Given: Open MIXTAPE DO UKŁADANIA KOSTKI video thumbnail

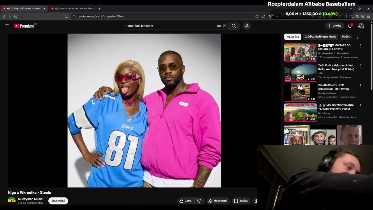Looking at the screenshot, I should click(300, 52).
